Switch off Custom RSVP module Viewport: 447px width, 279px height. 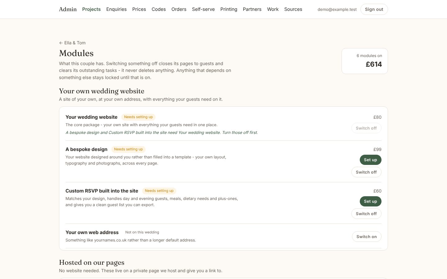(x=366, y=214)
